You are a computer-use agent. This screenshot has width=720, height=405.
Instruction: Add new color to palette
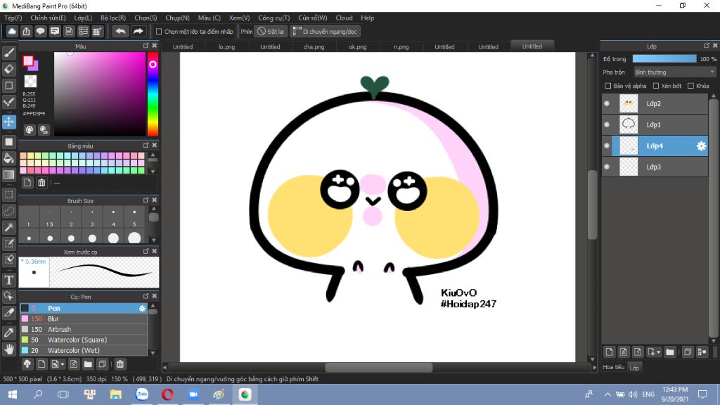27,183
